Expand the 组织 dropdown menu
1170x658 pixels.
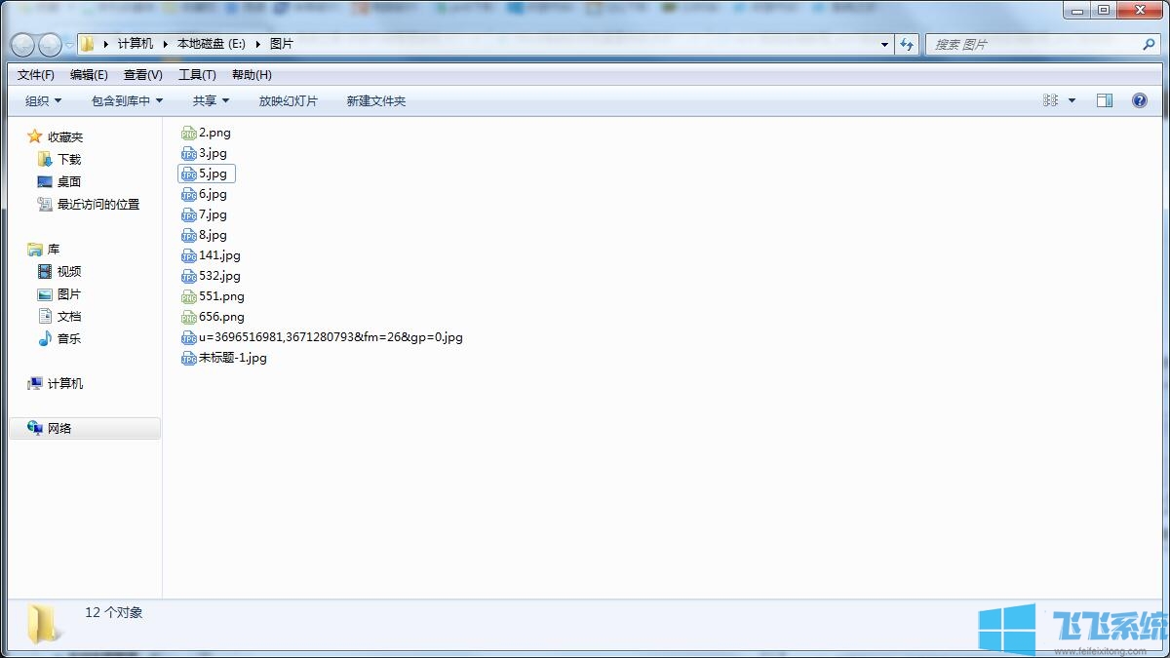tap(43, 100)
